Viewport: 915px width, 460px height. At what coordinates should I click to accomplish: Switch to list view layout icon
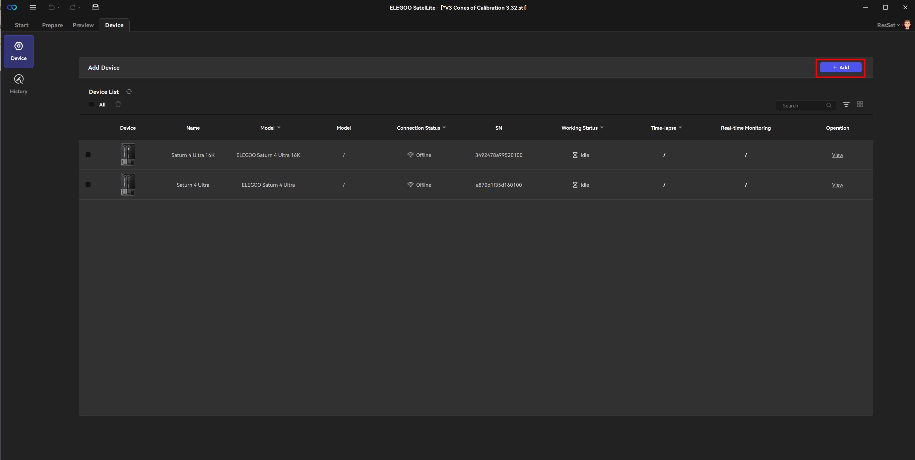[846, 104]
